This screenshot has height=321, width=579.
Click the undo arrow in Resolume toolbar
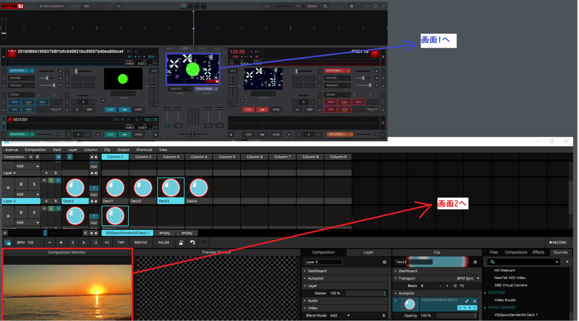[193, 242]
